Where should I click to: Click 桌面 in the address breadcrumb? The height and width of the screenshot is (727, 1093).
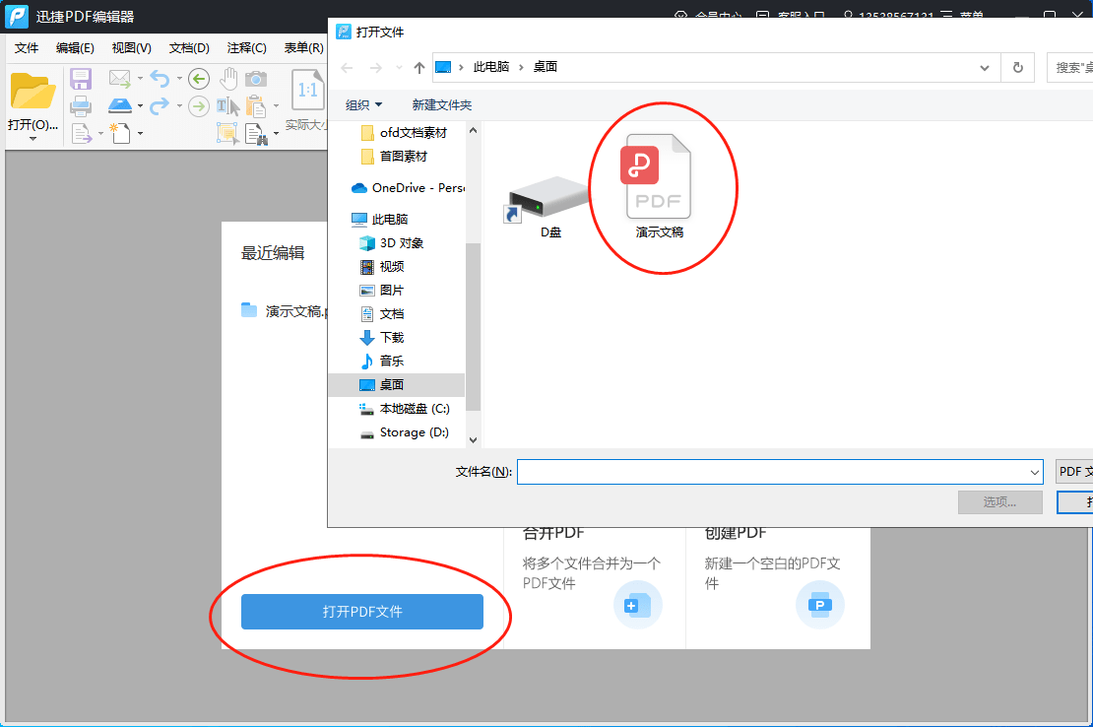click(546, 67)
